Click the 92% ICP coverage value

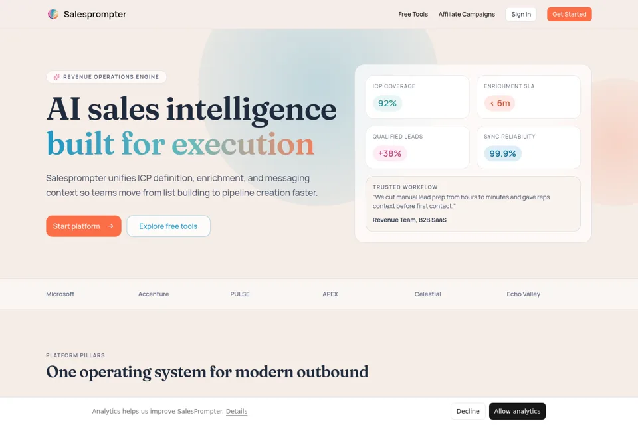point(387,104)
